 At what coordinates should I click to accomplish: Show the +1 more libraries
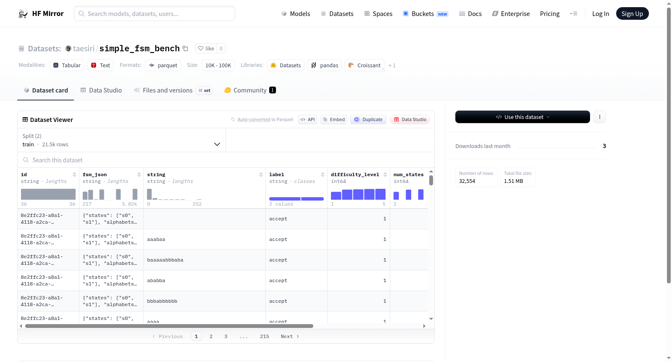click(392, 66)
